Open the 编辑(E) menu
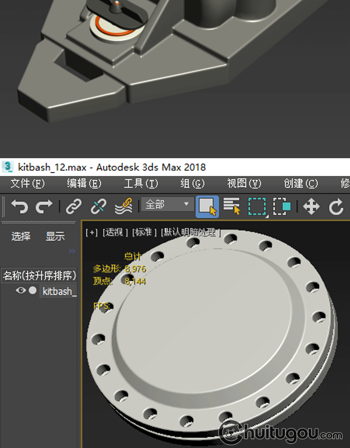350x448 pixels. pyautogui.click(x=84, y=183)
